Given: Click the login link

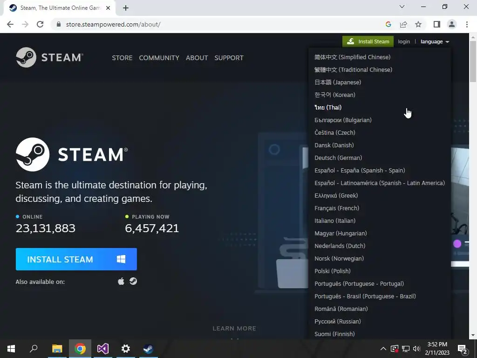Looking at the screenshot, I should click(404, 41).
